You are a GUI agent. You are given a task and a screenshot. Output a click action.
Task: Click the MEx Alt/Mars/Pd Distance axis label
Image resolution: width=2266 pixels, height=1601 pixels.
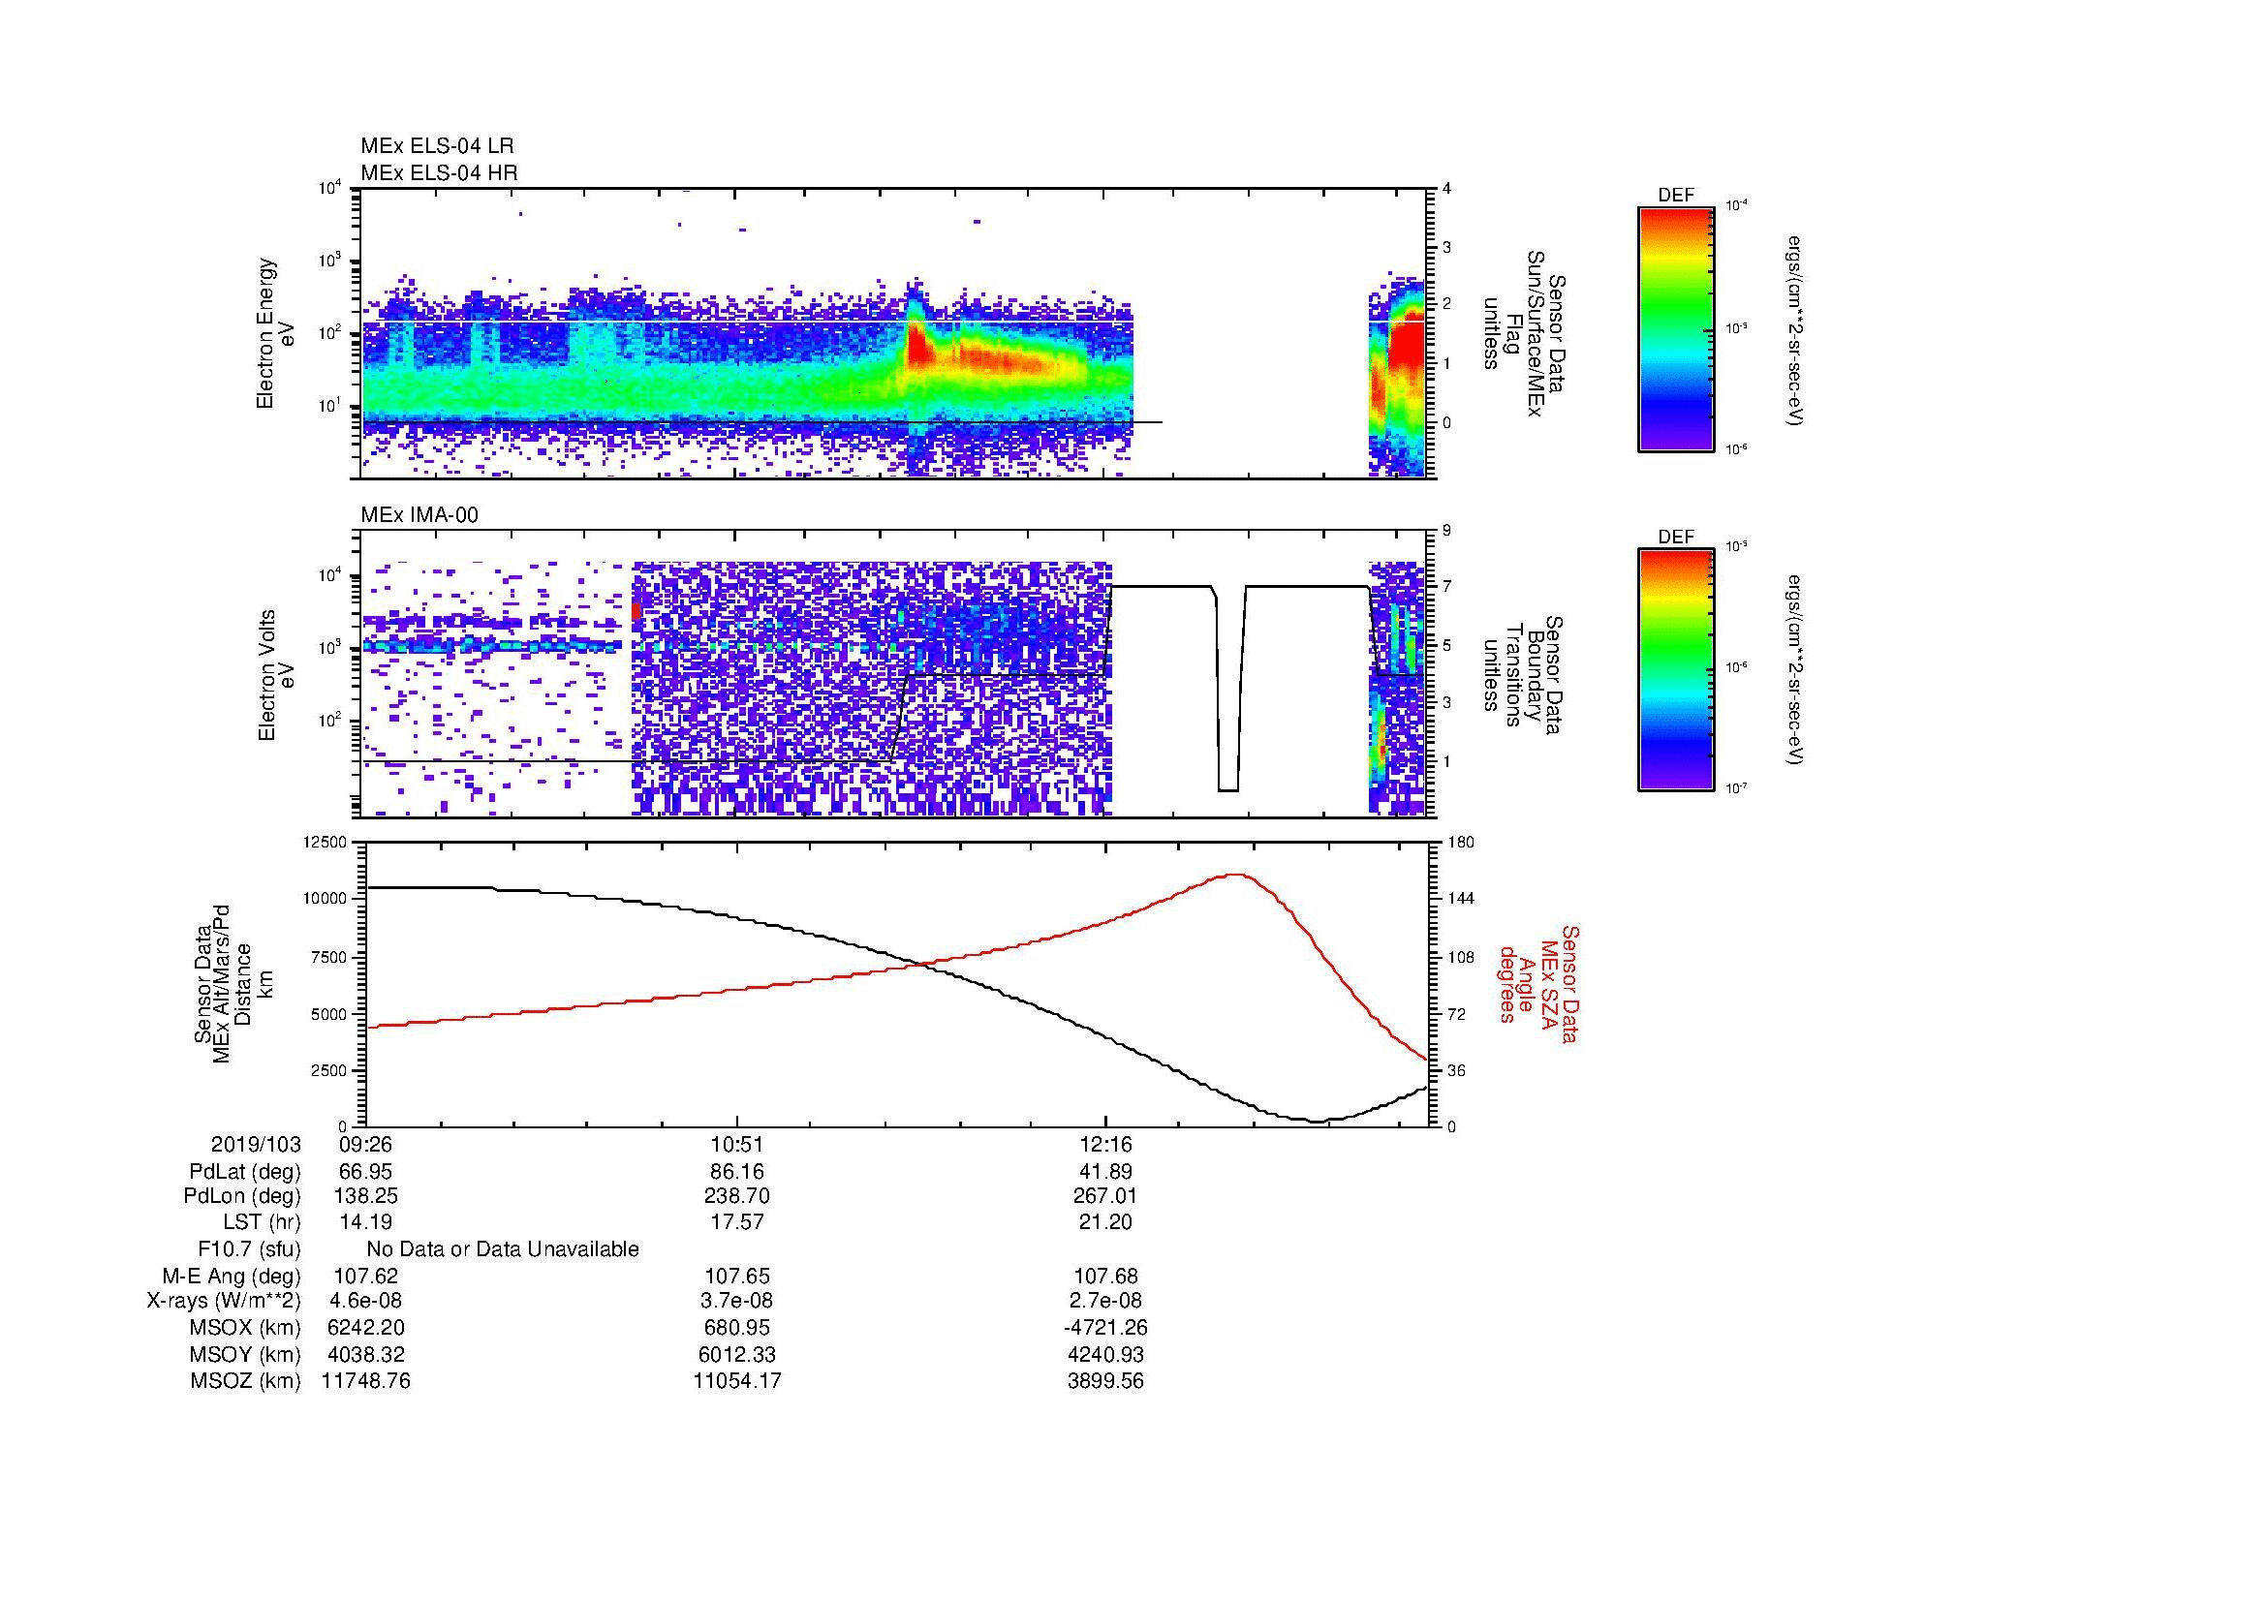click(x=233, y=982)
